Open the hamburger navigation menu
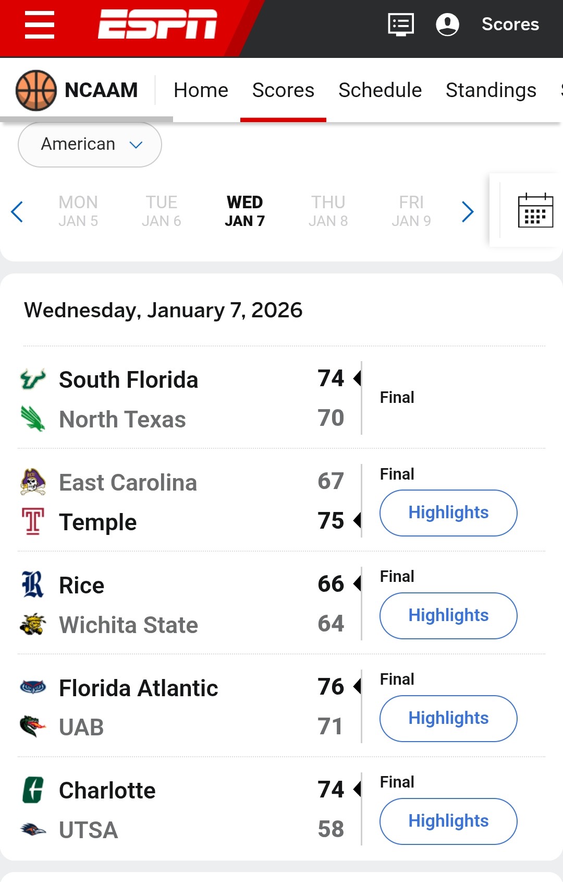This screenshot has height=882, width=563. coord(40,25)
